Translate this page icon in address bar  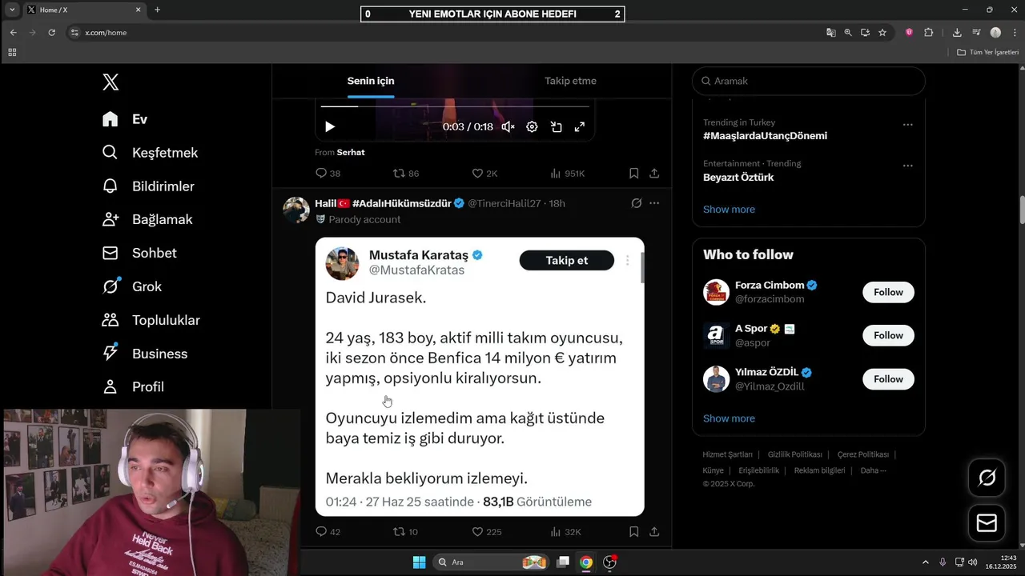[x=831, y=33]
